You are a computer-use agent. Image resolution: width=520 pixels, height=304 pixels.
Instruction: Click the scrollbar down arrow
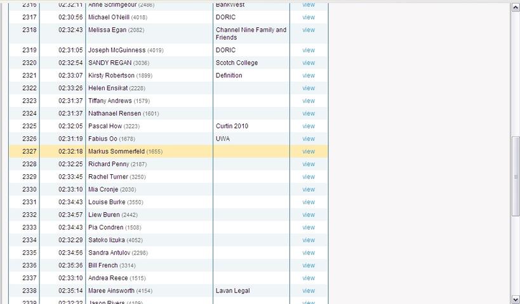coord(515,298)
